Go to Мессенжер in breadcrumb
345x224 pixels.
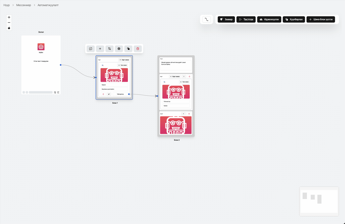(x=24, y=5)
